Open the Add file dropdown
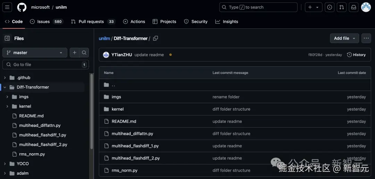The width and height of the screenshot is (375, 179). [344, 38]
